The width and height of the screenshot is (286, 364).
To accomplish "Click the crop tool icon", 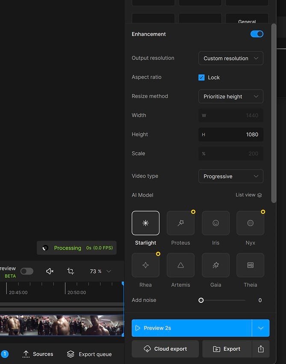I will pos(71,271).
